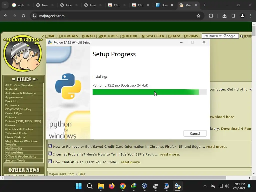Read more about ChatGPT coding article
The height and width of the screenshot is (192, 256).
[x=131, y=162]
